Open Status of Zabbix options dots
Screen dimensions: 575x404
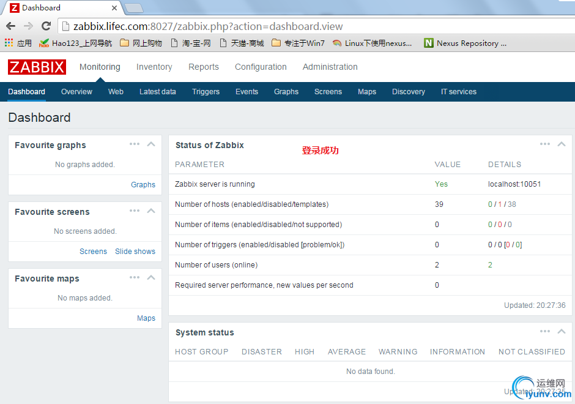click(x=545, y=144)
